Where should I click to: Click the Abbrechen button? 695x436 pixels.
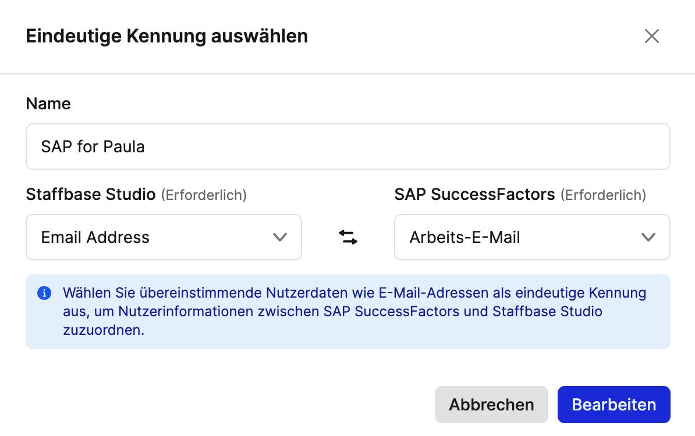[491, 405]
